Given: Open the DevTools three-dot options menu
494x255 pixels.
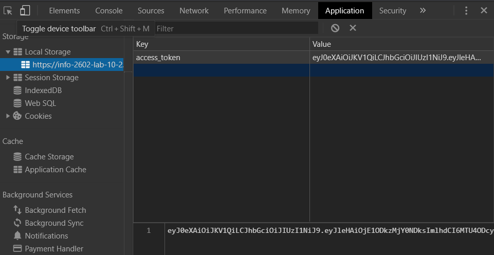Looking at the screenshot, I should coord(466,10).
